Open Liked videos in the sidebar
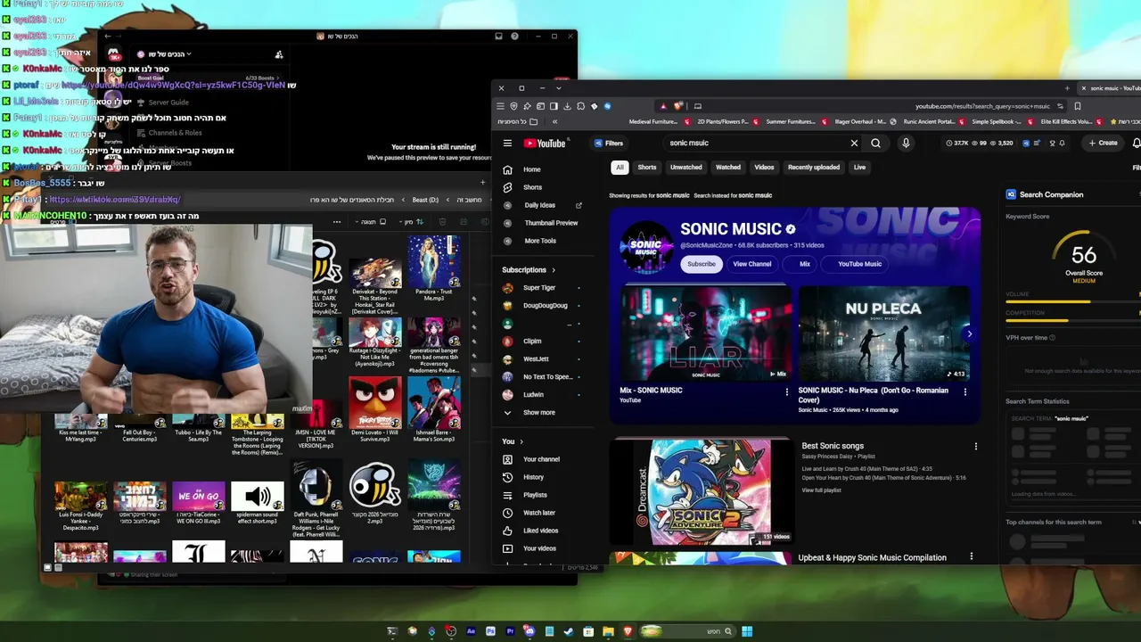The width and height of the screenshot is (1141, 642). [540, 531]
